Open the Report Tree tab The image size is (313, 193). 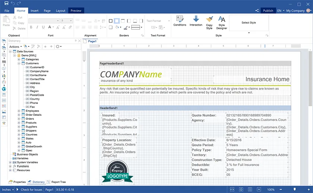[56, 182]
